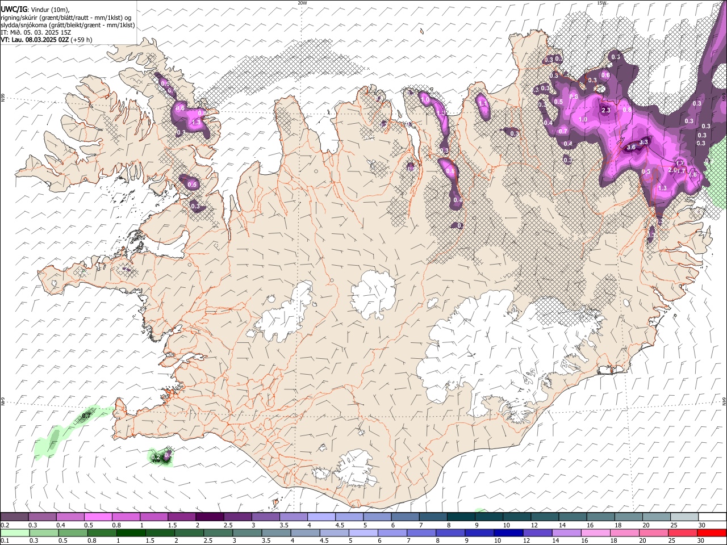Click the '30' label in upper legend row

click(x=702, y=525)
